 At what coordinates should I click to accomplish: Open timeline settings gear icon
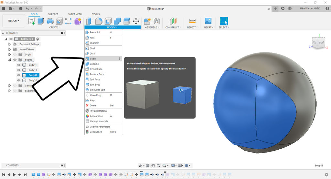click(x=326, y=174)
